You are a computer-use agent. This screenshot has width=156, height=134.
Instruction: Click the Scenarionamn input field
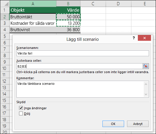pos(83,53)
